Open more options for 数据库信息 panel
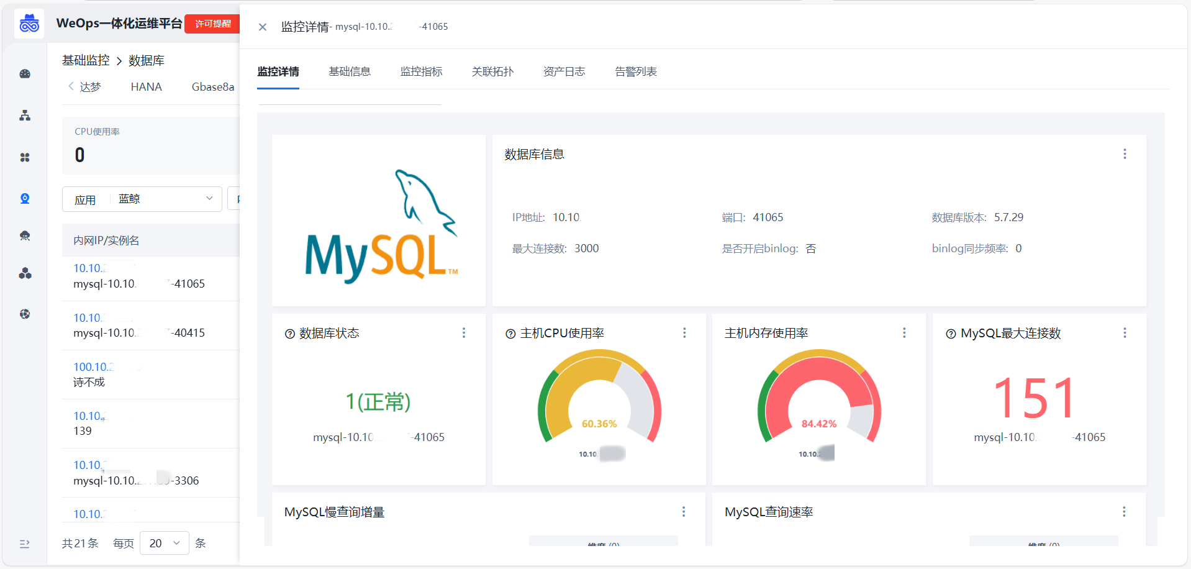Viewport: 1191px width, 569px height. tap(1125, 154)
